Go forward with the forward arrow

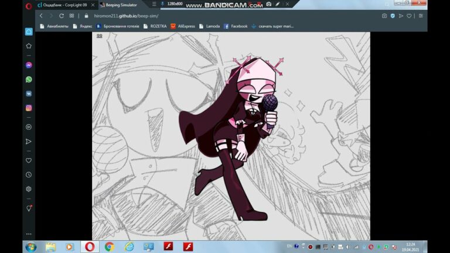[x=51, y=16]
